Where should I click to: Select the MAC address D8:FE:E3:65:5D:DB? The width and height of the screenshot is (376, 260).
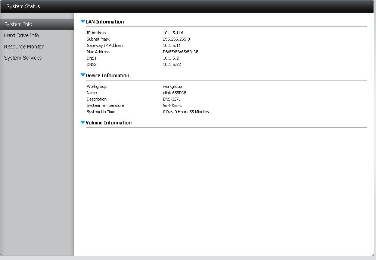180,52
